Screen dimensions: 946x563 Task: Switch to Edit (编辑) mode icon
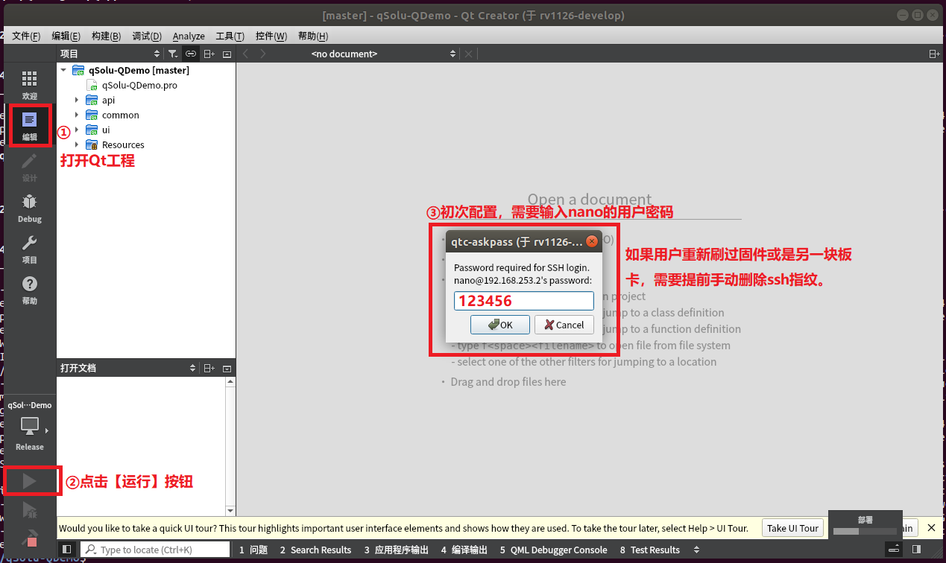tap(29, 125)
